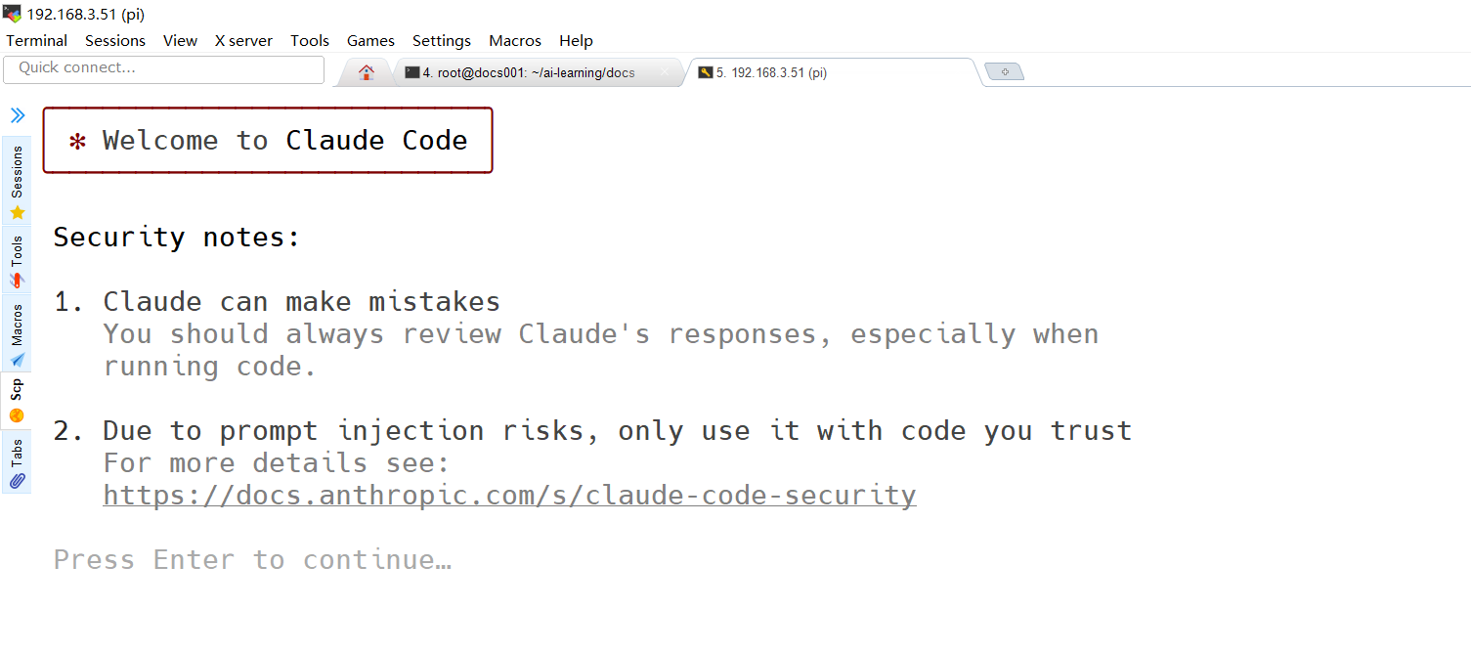The height and width of the screenshot is (653, 1471).
Task: Open the Games menu
Action: point(370,40)
